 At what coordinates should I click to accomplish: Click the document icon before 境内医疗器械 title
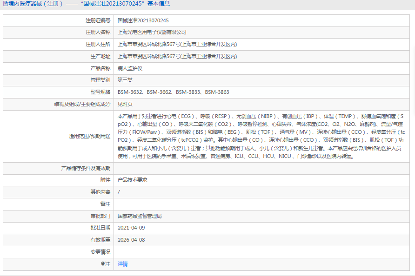[5, 4]
